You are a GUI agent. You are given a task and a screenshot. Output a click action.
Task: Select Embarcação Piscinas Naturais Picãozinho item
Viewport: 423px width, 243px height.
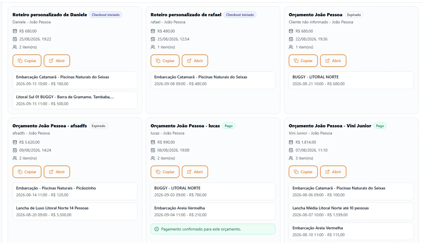click(x=75, y=191)
